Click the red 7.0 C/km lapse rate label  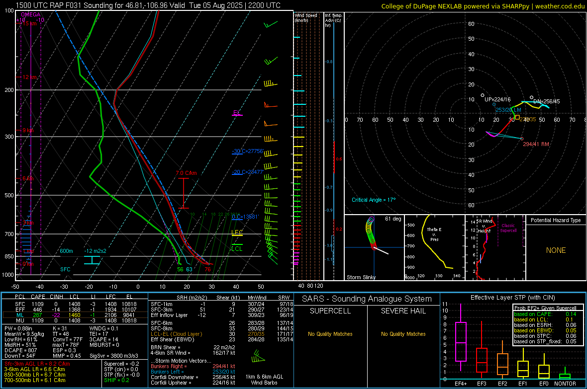[186, 173]
